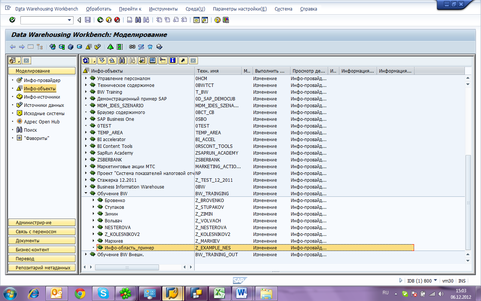
Task: Open Excel from the taskbar
Action: point(219,293)
